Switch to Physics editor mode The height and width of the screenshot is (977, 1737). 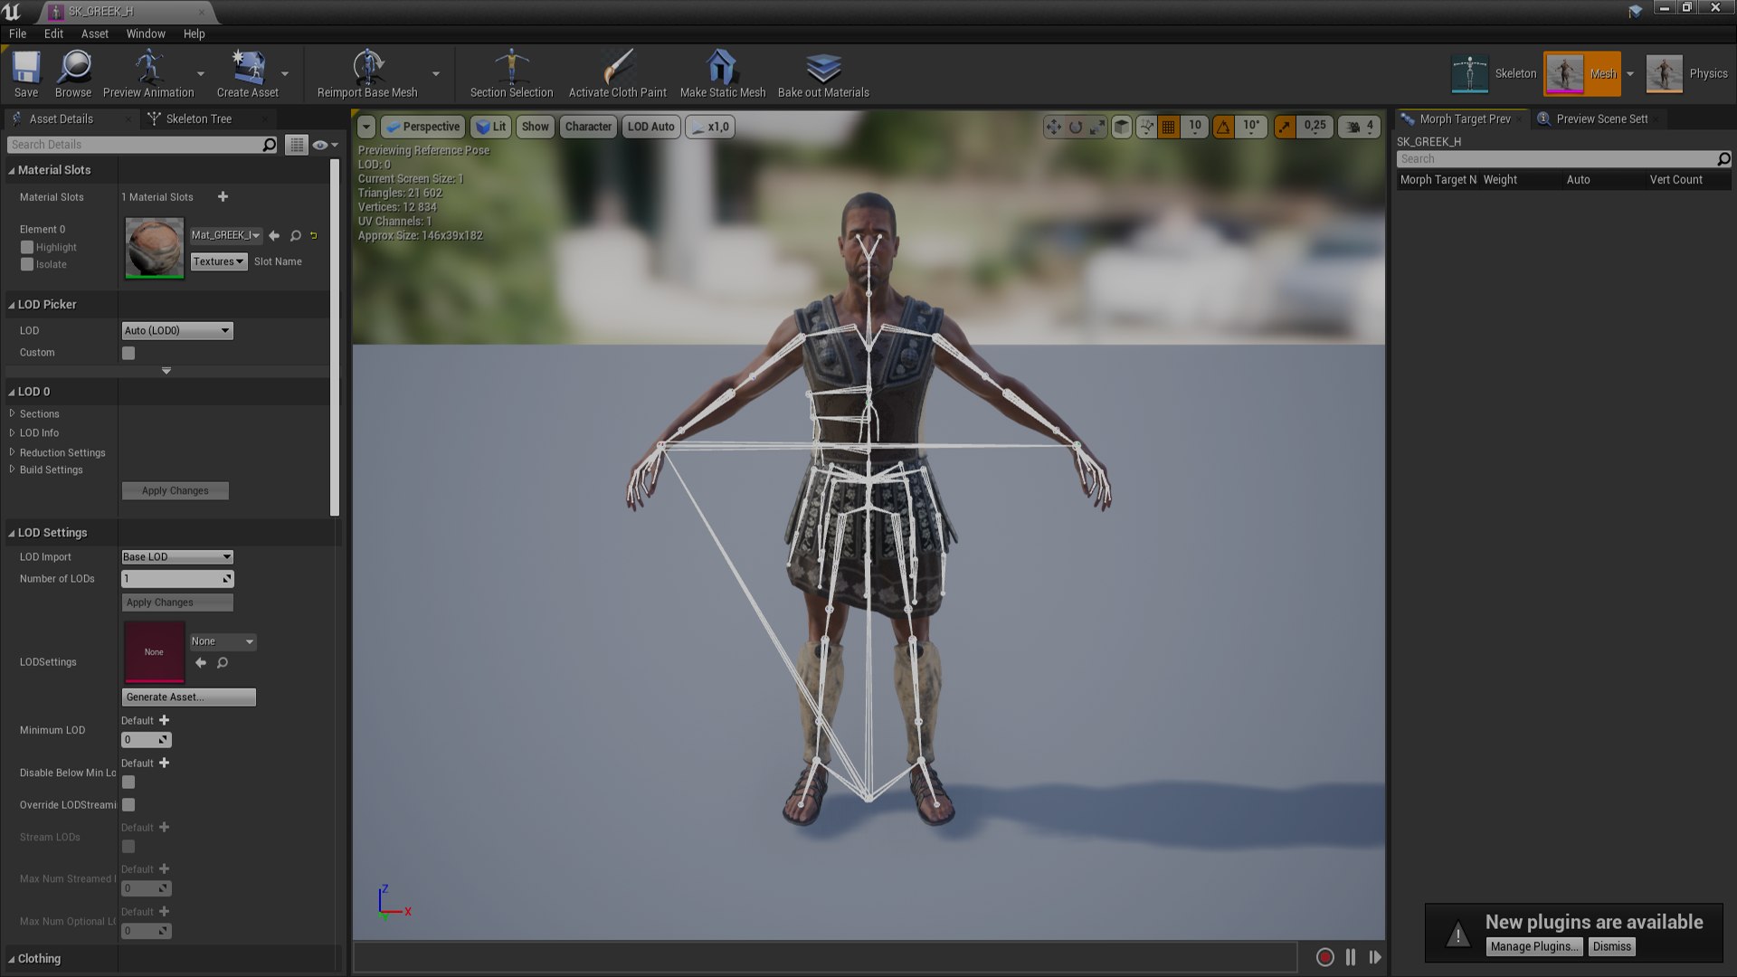(x=1687, y=74)
